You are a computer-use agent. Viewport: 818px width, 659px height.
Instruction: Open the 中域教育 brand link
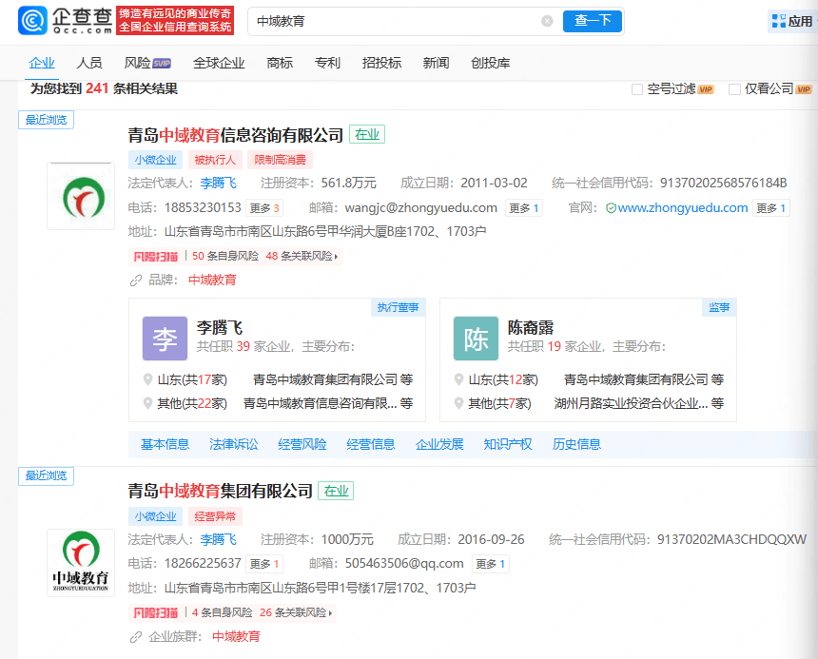tap(212, 281)
